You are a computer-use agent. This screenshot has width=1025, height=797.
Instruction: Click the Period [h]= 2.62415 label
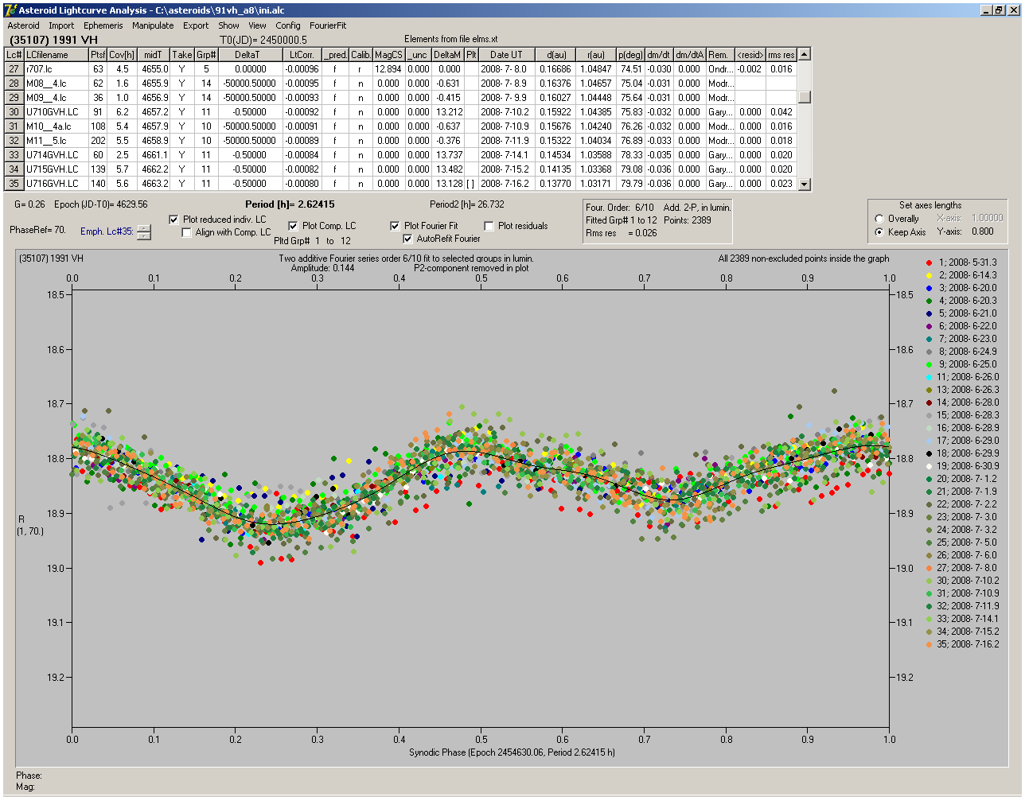click(290, 204)
